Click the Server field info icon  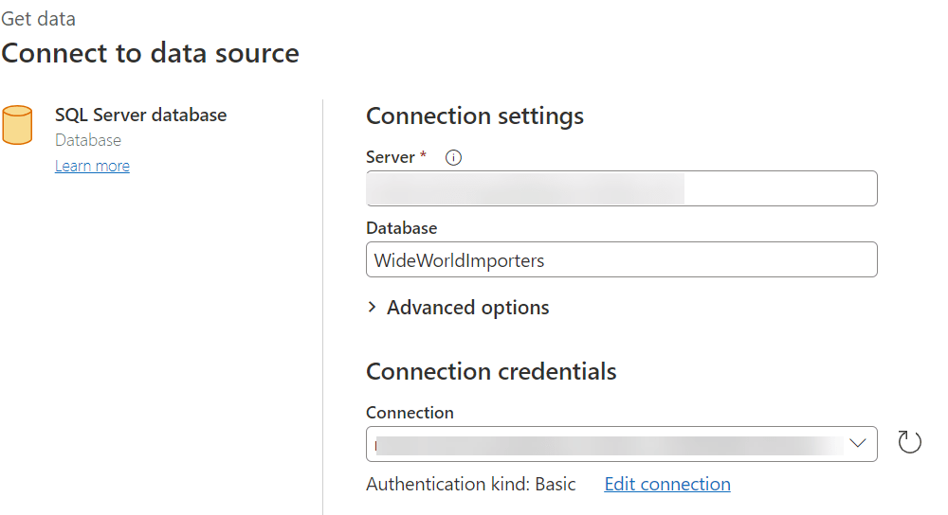pyautogui.click(x=453, y=158)
